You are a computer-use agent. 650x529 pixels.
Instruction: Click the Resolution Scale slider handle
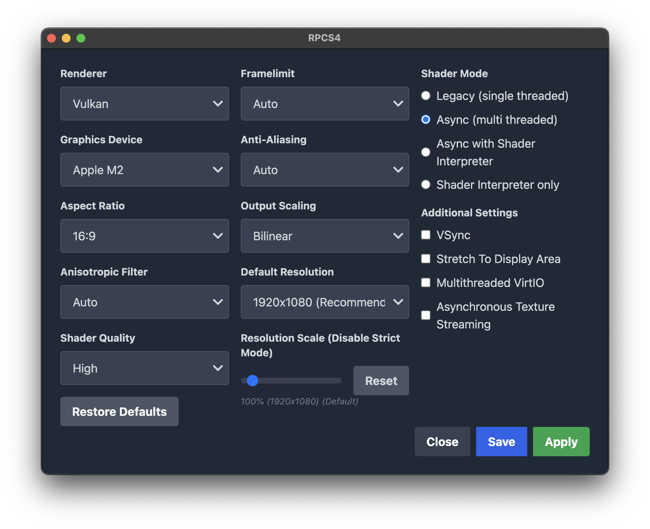[x=253, y=381]
